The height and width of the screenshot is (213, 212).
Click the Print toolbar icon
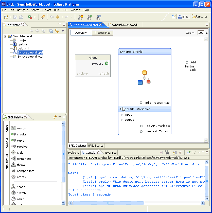click(x=21, y=17)
